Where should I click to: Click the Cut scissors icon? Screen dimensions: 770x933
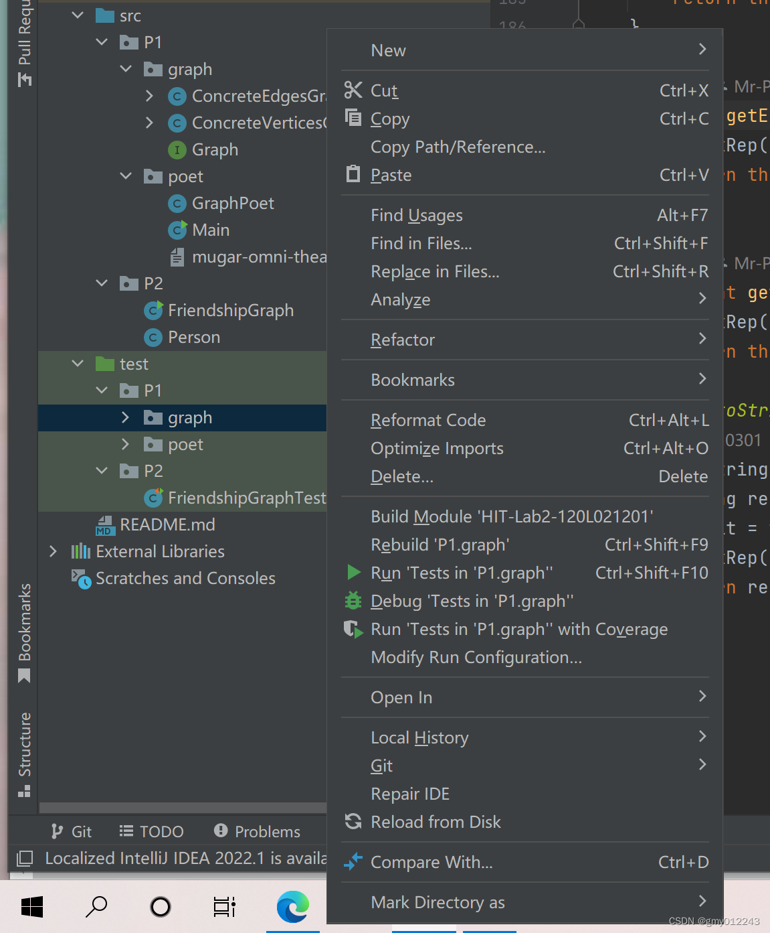click(x=353, y=90)
